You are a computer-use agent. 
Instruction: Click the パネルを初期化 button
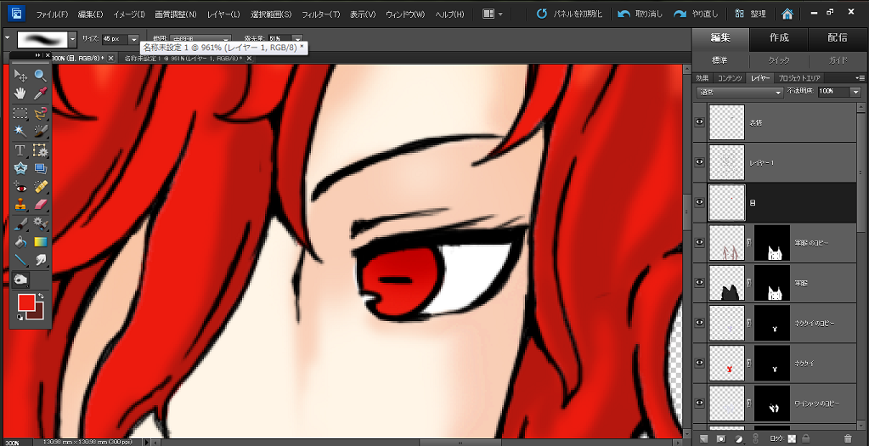569,14
